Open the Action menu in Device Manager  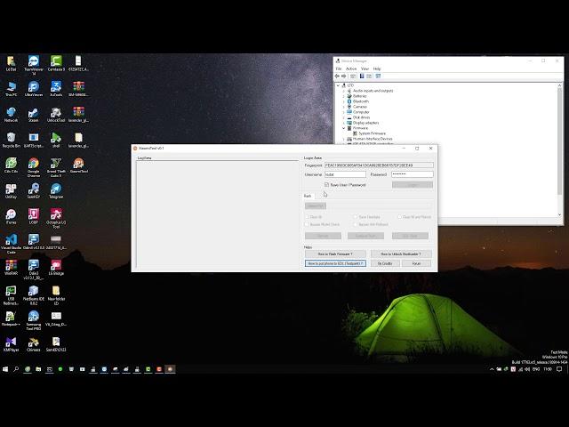point(351,68)
